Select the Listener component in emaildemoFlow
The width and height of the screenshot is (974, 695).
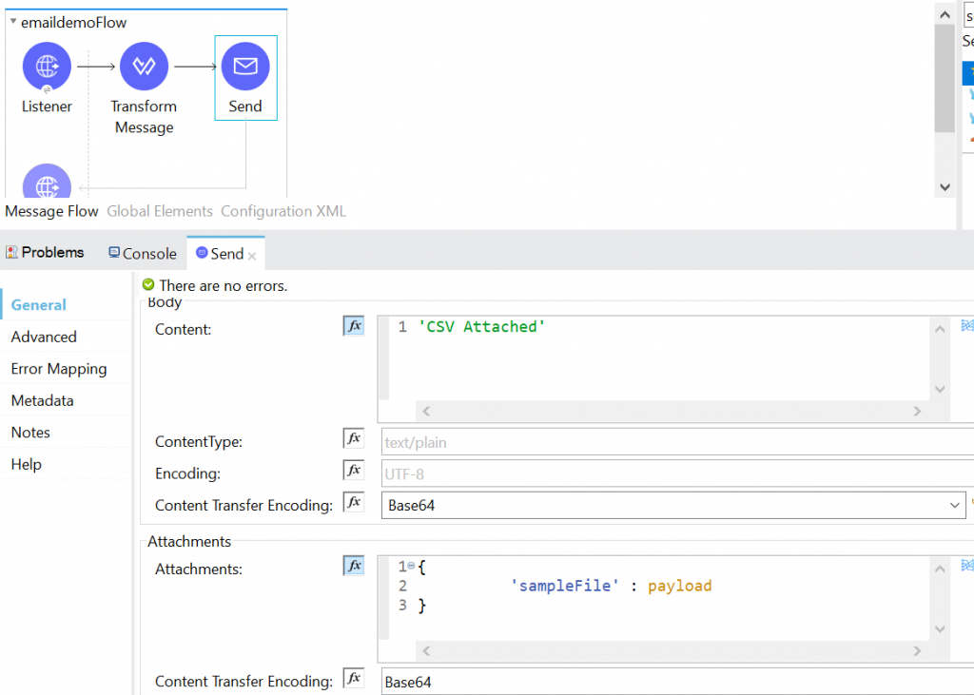[47, 67]
